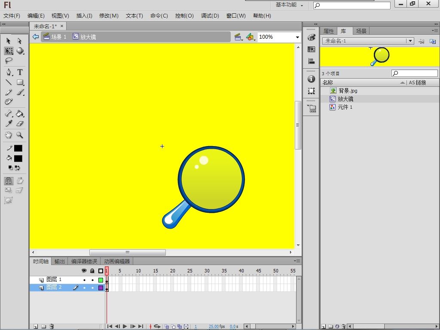
Task: Click the swap colors icon
Action: 17,168
